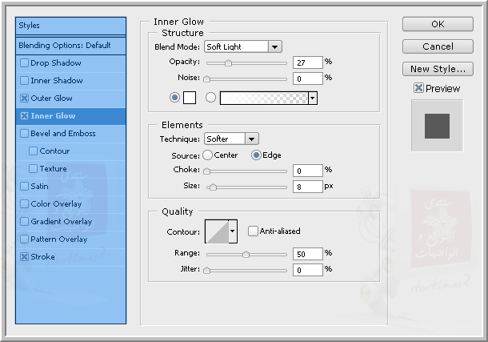Uncheck the Preview checkbox
The width and height of the screenshot is (488, 342).
point(418,88)
